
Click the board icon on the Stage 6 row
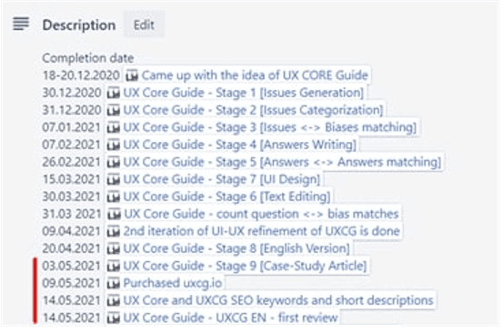(x=113, y=197)
